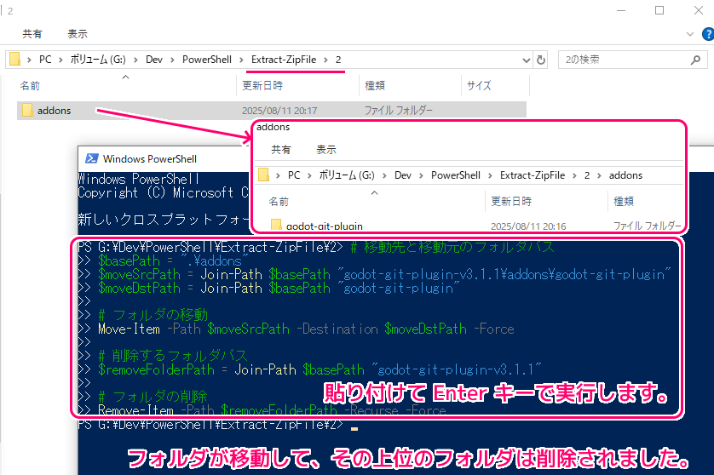
Task: Click the 2の検索 search box
Action: pyautogui.click(x=631, y=60)
